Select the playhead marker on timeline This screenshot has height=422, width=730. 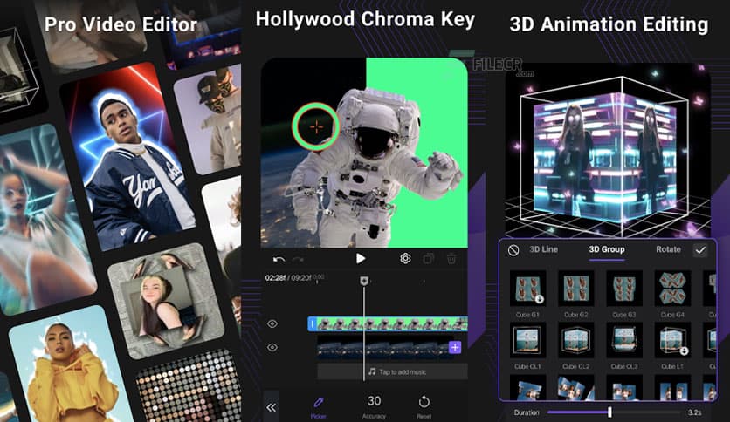364,280
